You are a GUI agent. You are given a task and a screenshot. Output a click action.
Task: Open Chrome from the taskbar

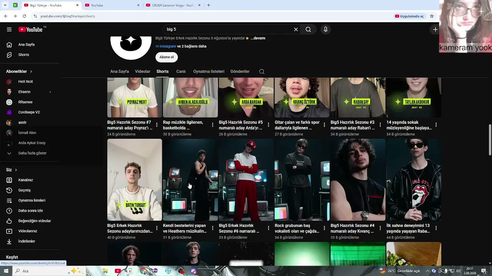[x=143, y=271]
